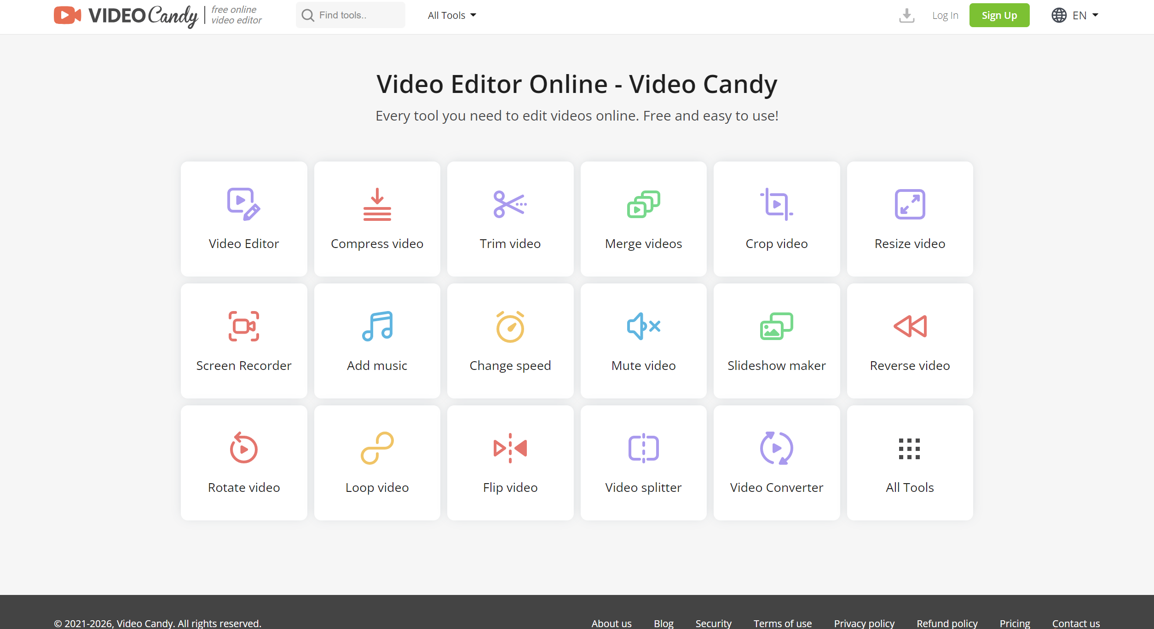
Task: Open the Loop video infinity icon
Action: point(377,448)
